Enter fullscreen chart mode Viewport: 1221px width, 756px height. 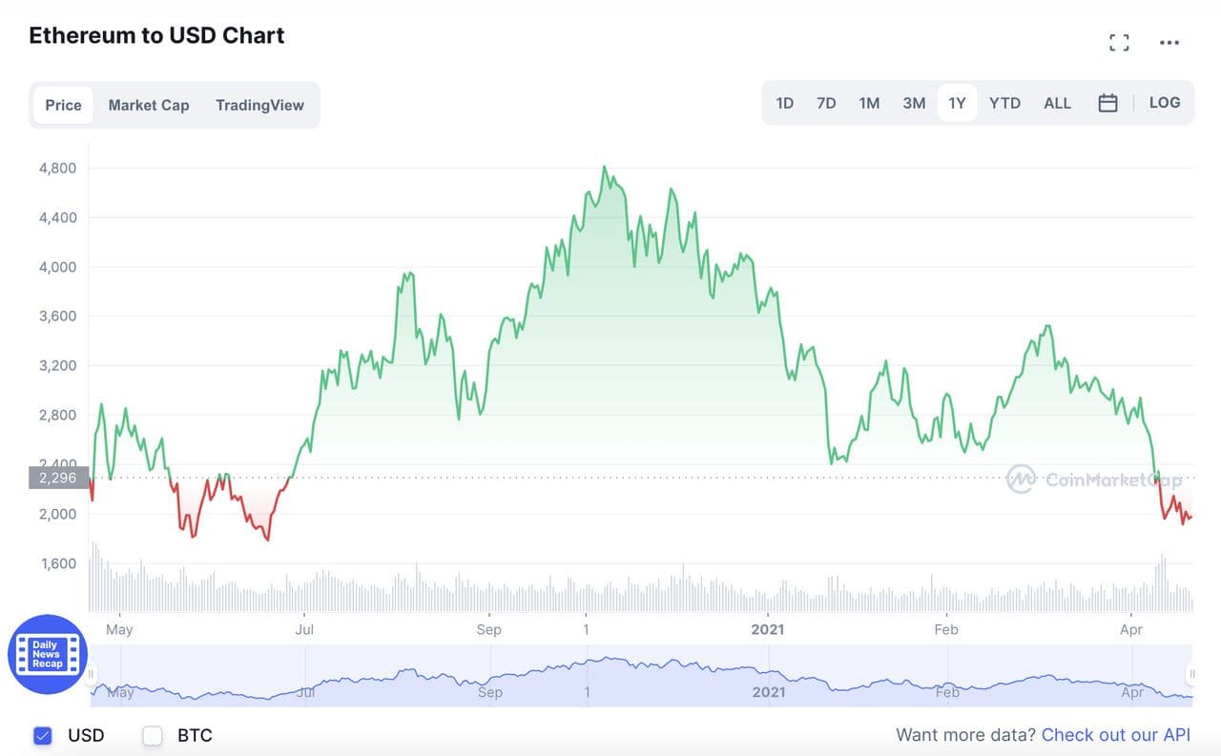pos(1119,43)
